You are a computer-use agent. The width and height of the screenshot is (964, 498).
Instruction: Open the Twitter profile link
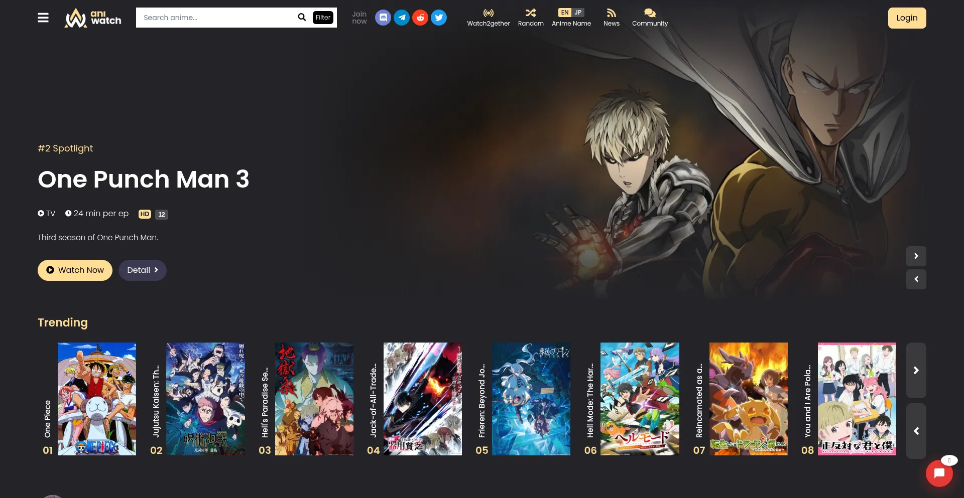[439, 18]
